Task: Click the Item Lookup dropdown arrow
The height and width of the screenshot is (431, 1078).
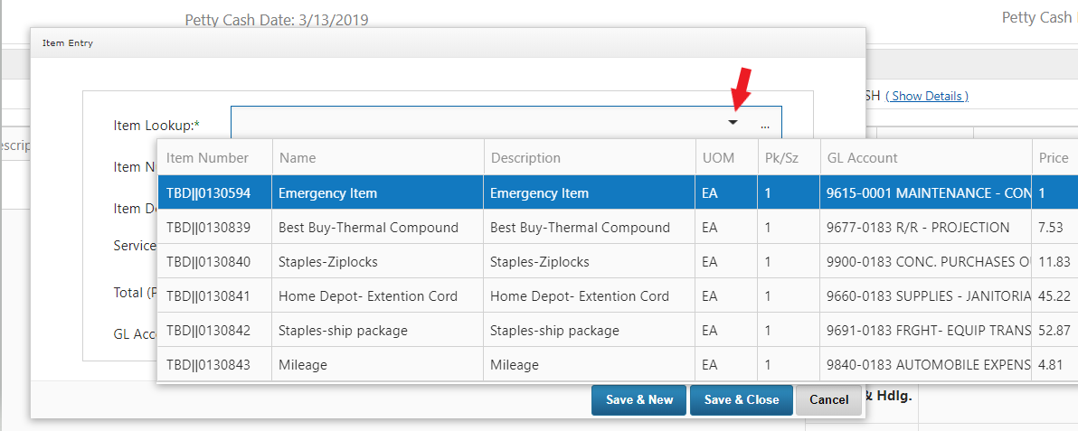Action: pos(733,123)
